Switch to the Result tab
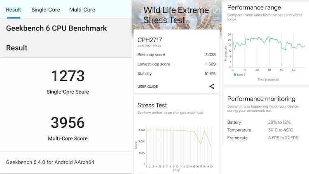Screen dimensions: 309x174 coord(13,9)
